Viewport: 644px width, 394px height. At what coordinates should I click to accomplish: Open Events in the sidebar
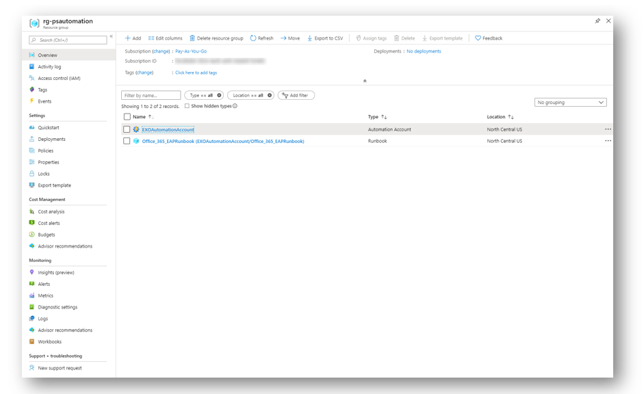[x=44, y=101]
